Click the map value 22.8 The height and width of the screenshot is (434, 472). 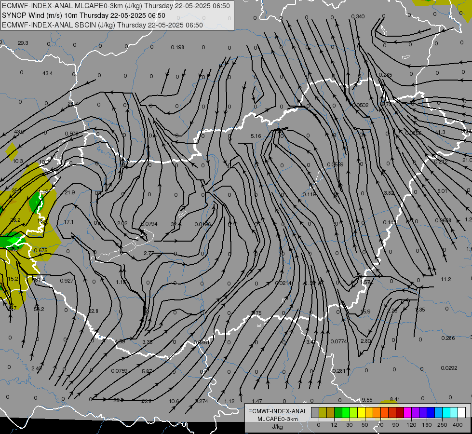(x=94, y=311)
